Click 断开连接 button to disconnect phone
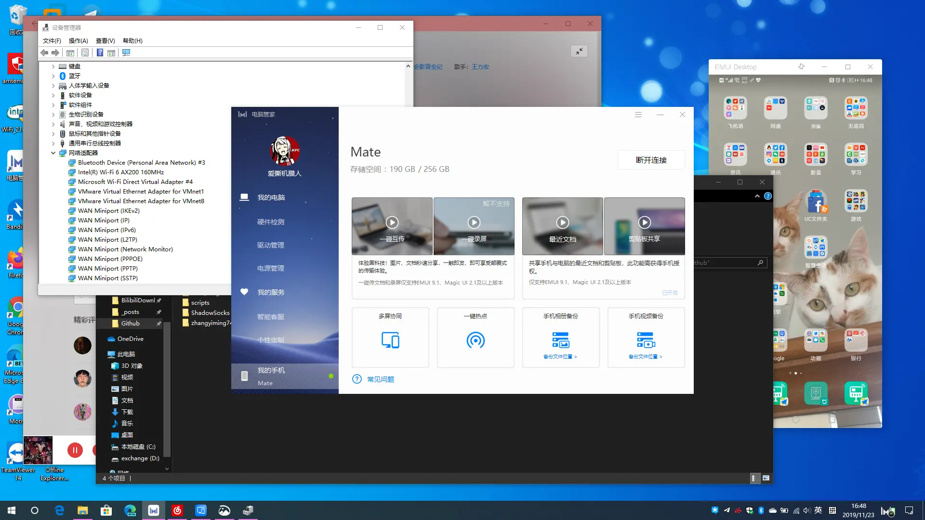 [x=651, y=160]
